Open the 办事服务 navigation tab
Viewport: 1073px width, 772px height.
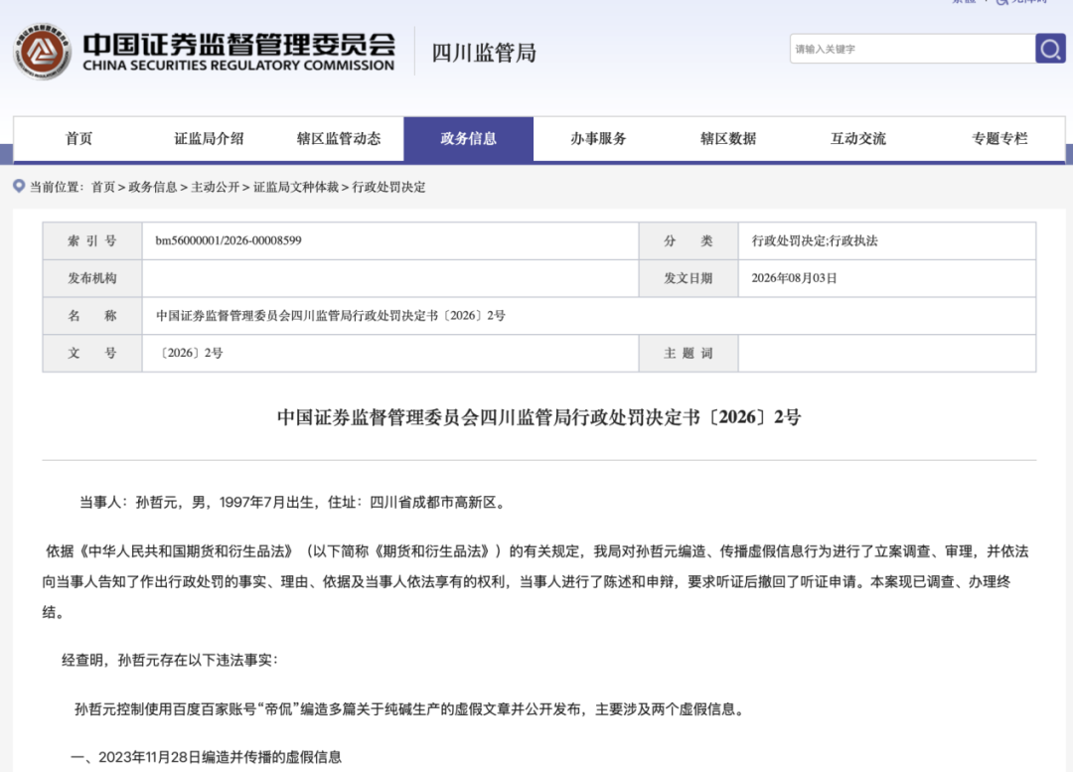pos(598,139)
